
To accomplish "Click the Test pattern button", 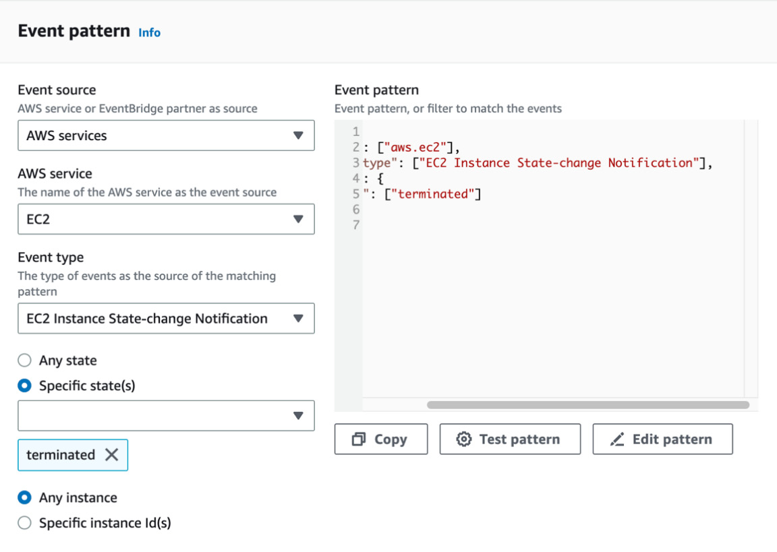I will click(x=510, y=439).
